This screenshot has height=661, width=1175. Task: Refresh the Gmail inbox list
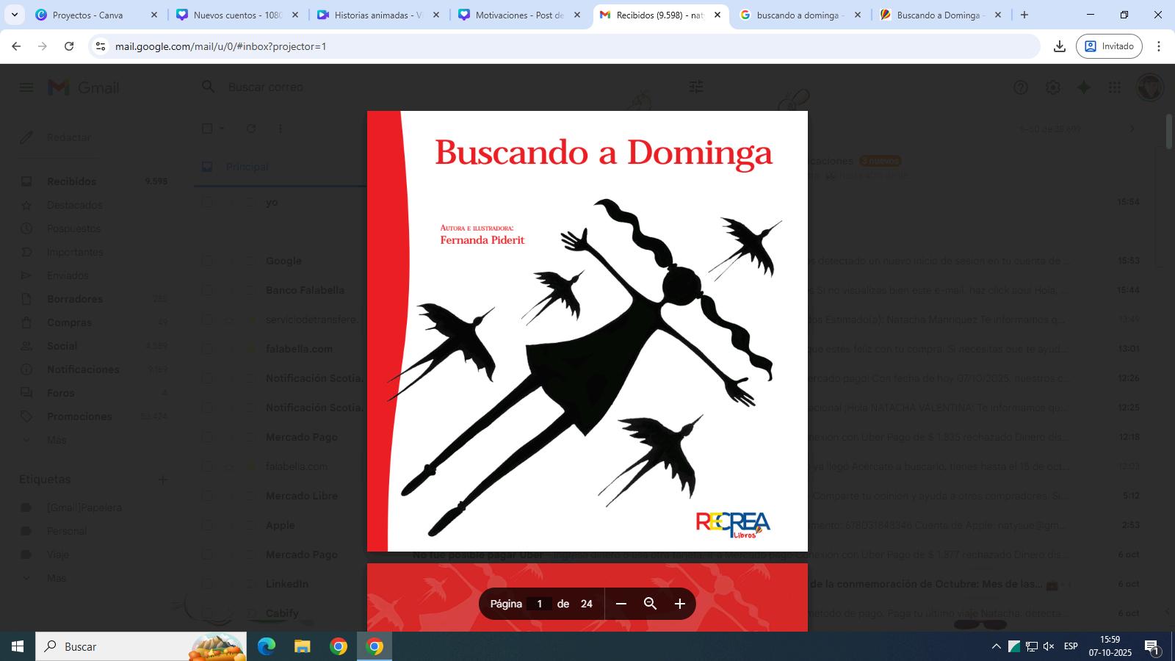251,129
